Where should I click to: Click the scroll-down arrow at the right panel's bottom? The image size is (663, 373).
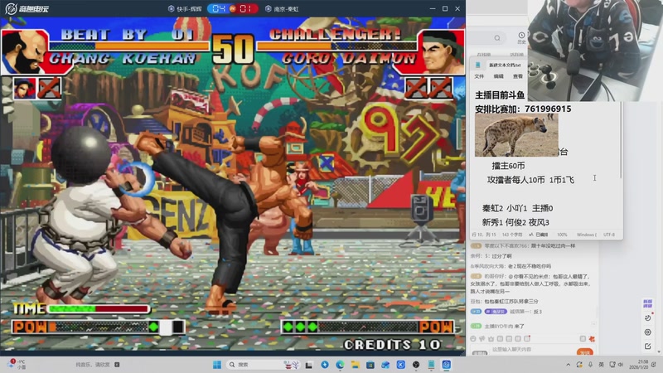click(660, 351)
